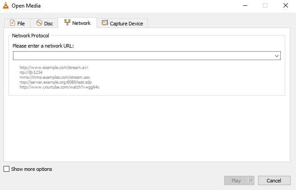Viewport: 296px width, 190px height.
Task: Click the Play button
Action: [236, 181]
